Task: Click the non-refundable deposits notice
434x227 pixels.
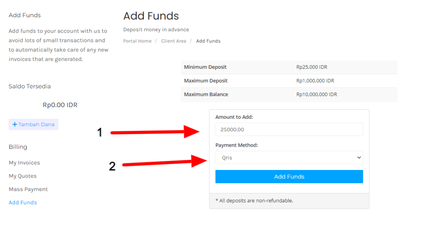Action: [254, 200]
